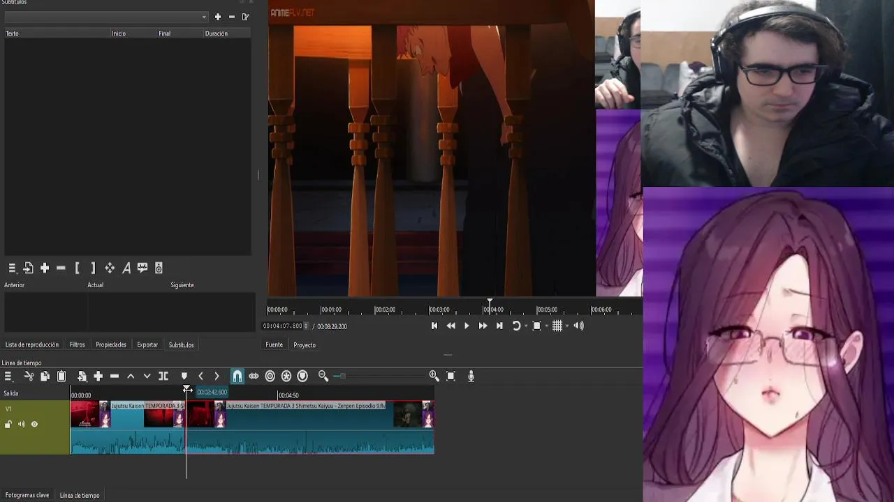Click the player scrub bar at 00:02:00
894x502 pixels.
tap(374, 310)
